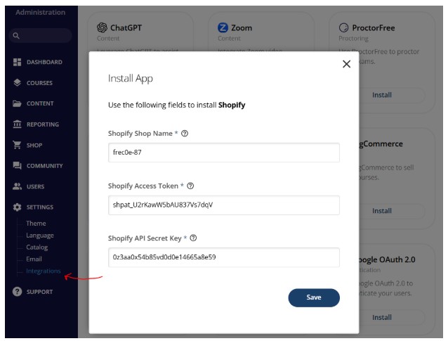Click the ChatGPT card title
Screen dimensions: 448x341
click(x=126, y=27)
